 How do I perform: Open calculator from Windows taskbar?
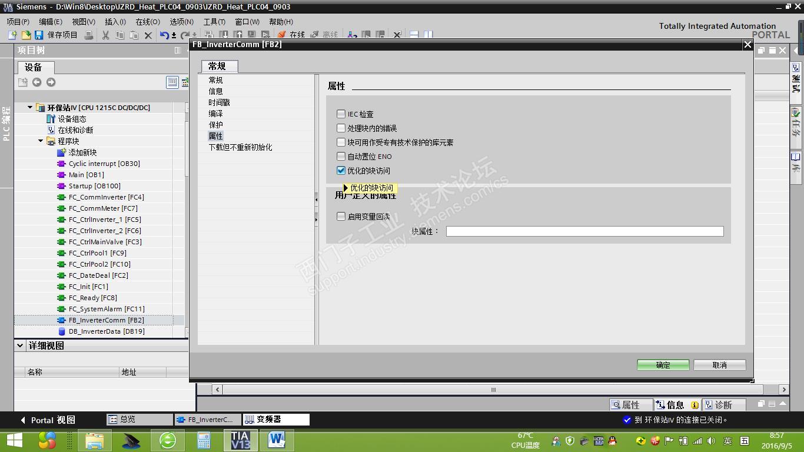tap(204, 440)
